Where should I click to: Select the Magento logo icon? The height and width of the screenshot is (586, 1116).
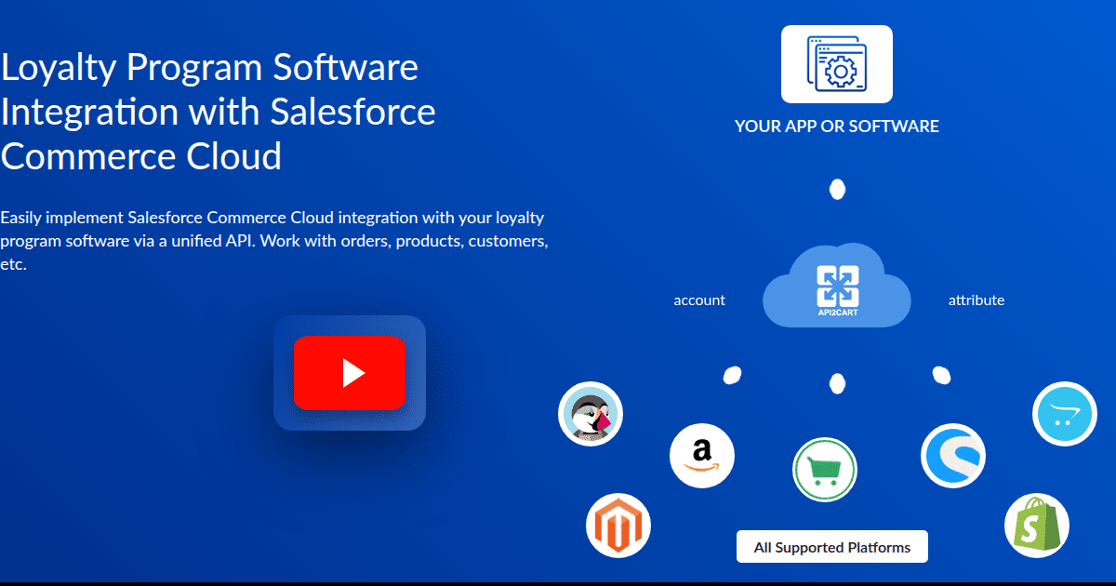[618, 526]
